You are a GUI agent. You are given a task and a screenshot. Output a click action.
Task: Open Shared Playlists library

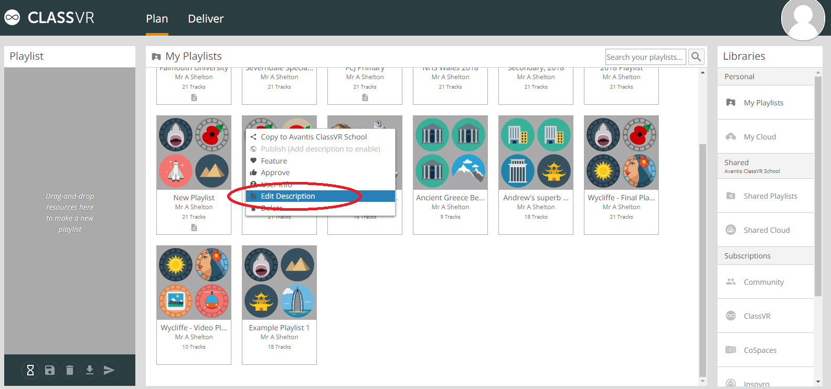coord(765,196)
